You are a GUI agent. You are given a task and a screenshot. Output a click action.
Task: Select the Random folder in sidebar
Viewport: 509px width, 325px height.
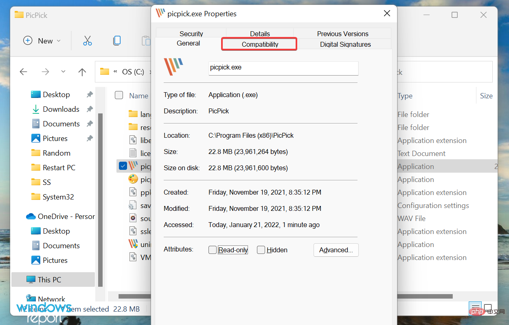[x=56, y=153]
